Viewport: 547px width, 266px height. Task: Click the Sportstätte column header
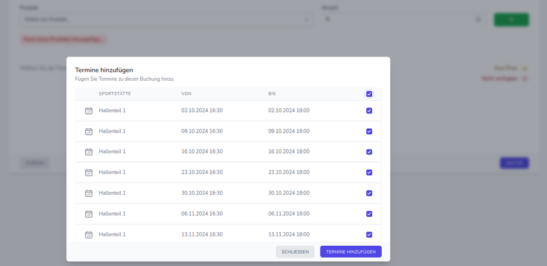115,94
